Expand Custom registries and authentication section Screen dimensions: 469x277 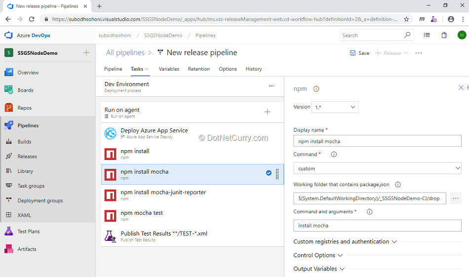tap(345, 241)
